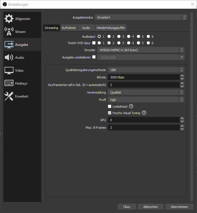
Task: Click the Audio speaker icon
Action: click(x=9, y=58)
